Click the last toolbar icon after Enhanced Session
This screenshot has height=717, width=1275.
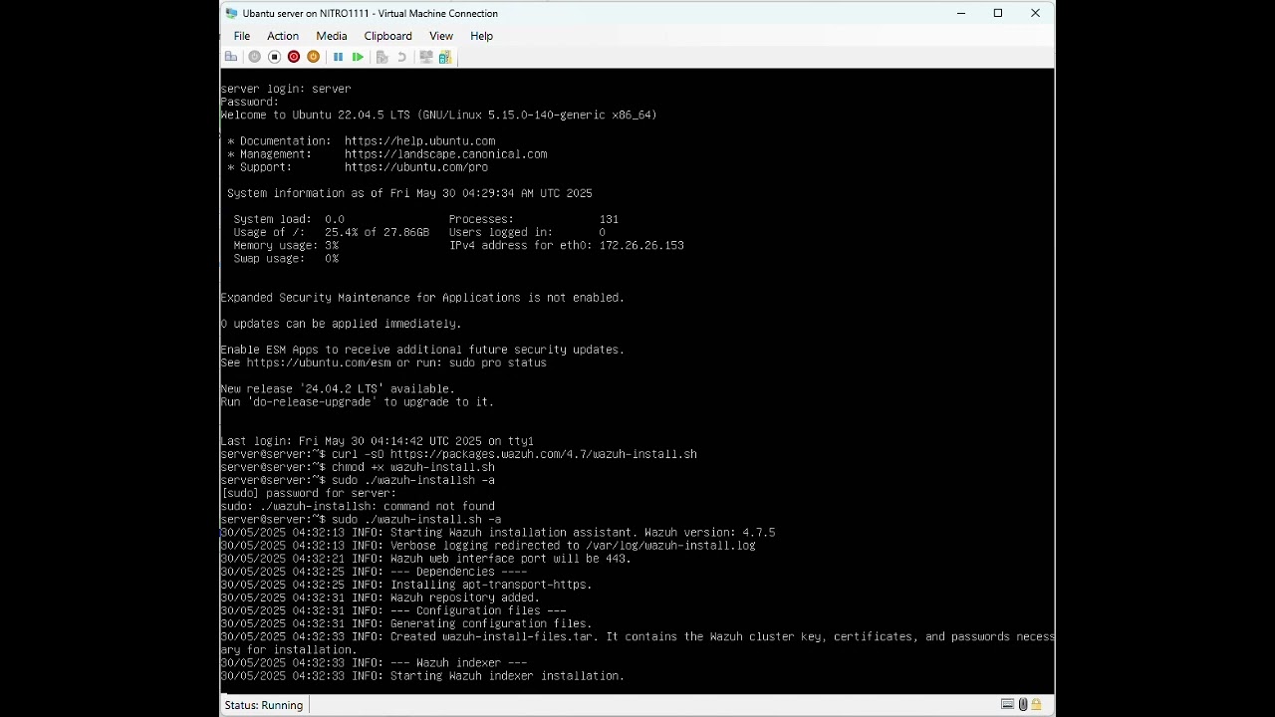point(445,57)
